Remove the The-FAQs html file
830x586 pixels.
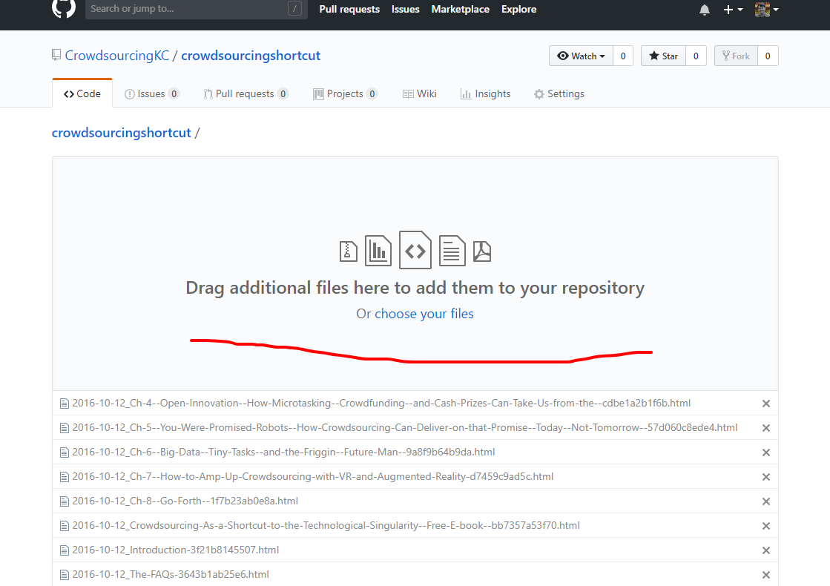click(x=765, y=574)
